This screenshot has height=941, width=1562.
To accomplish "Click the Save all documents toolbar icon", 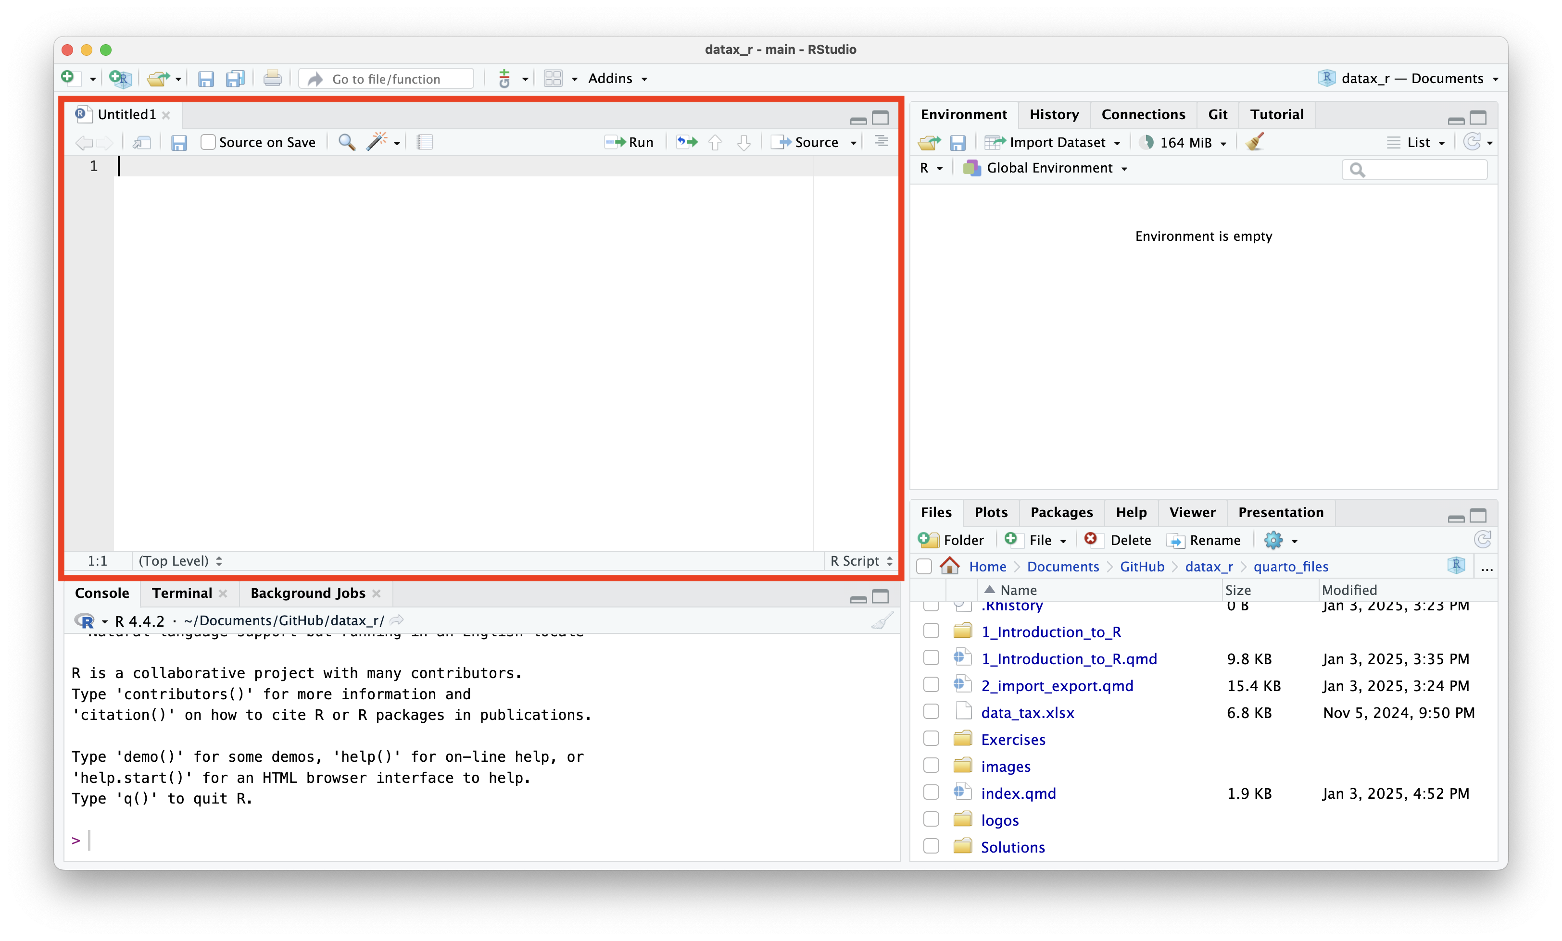I will coord(235,78).
